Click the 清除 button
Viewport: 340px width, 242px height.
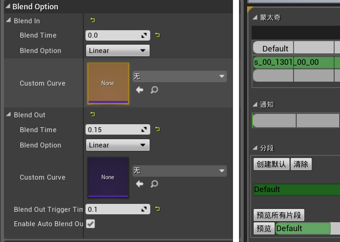pos(301,164)
